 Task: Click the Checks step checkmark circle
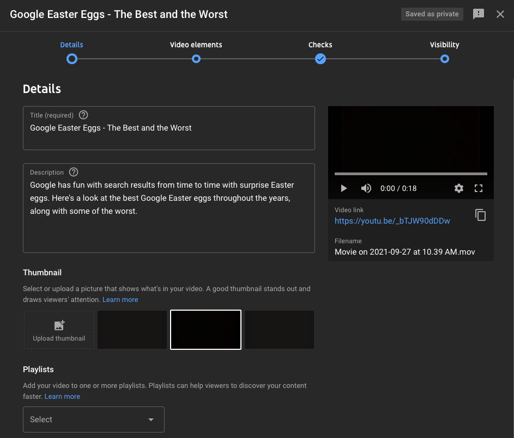pos(321,59)
